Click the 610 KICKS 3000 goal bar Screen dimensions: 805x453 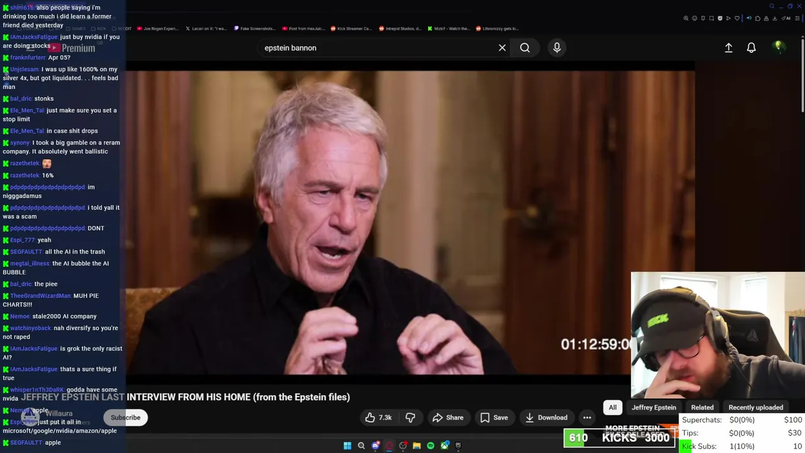619,438
